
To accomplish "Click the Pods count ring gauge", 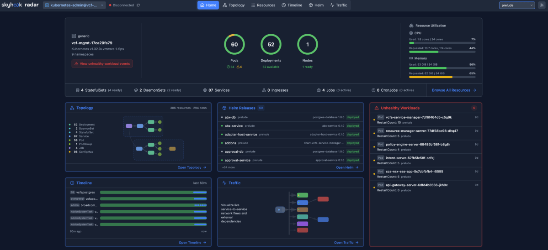I will click(234, 45).
